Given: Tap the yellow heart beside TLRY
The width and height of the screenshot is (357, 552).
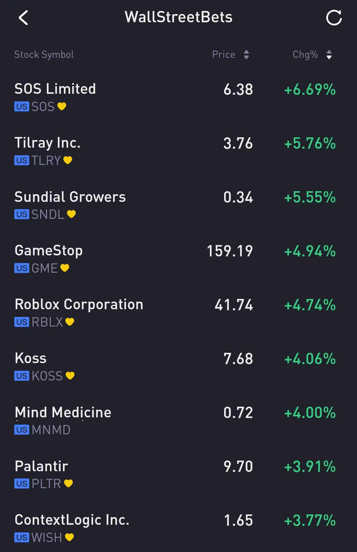Looking at the screenshot, I should pos(68,160).
